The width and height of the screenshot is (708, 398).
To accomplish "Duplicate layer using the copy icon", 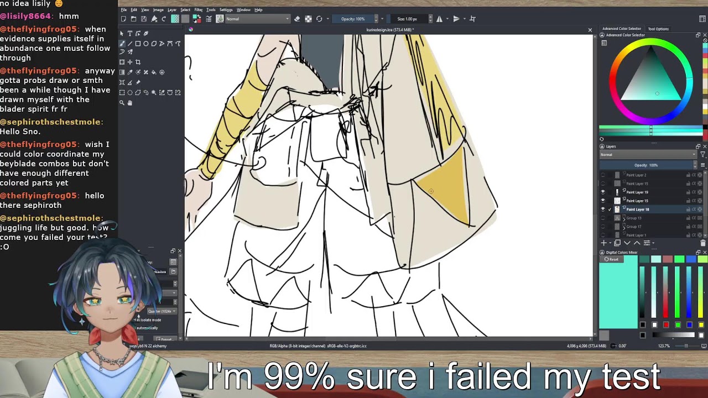I will point(617,243).
